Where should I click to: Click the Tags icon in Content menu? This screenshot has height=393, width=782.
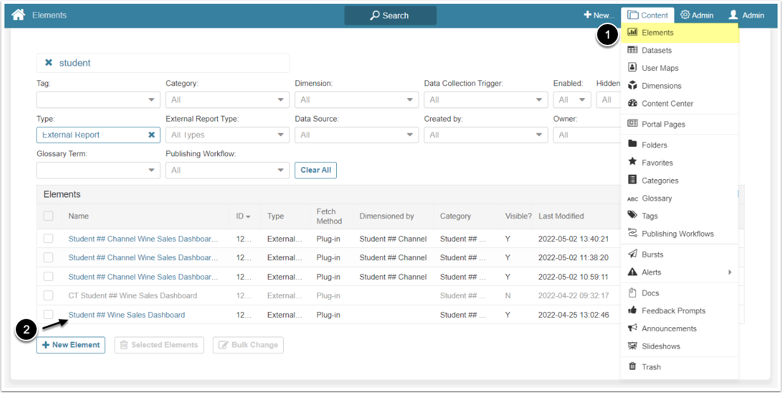(632, 216)
